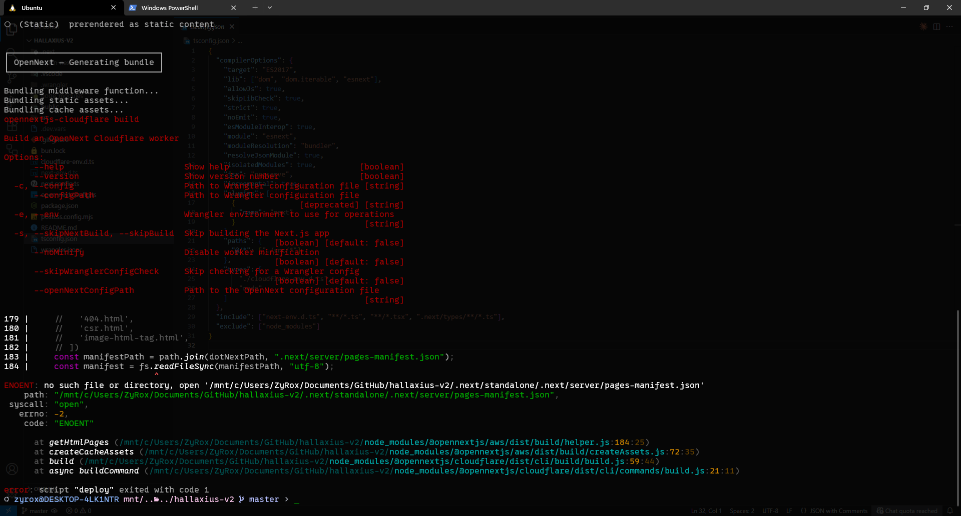This screenshot has width=961, height=516.
Task: Minimize the Windows Terminal window
Action: coord(903,7)
